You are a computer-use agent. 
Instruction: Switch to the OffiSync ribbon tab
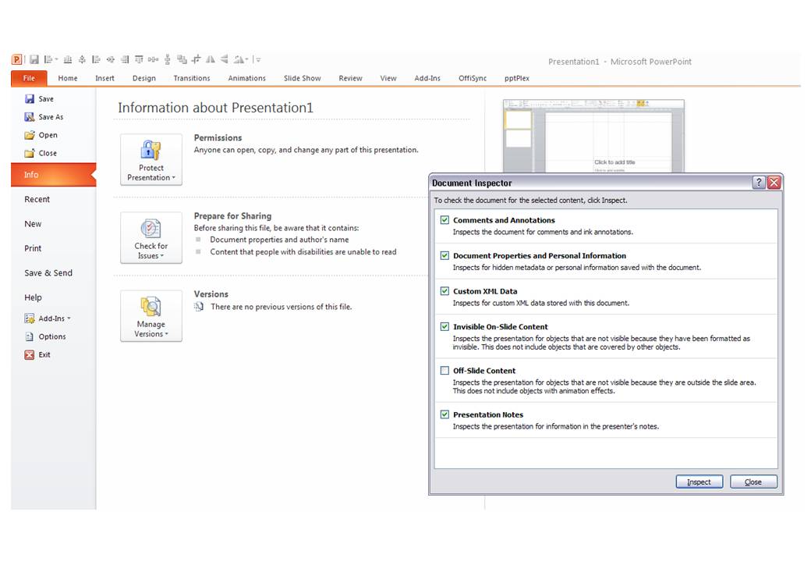tap(473, 78)
